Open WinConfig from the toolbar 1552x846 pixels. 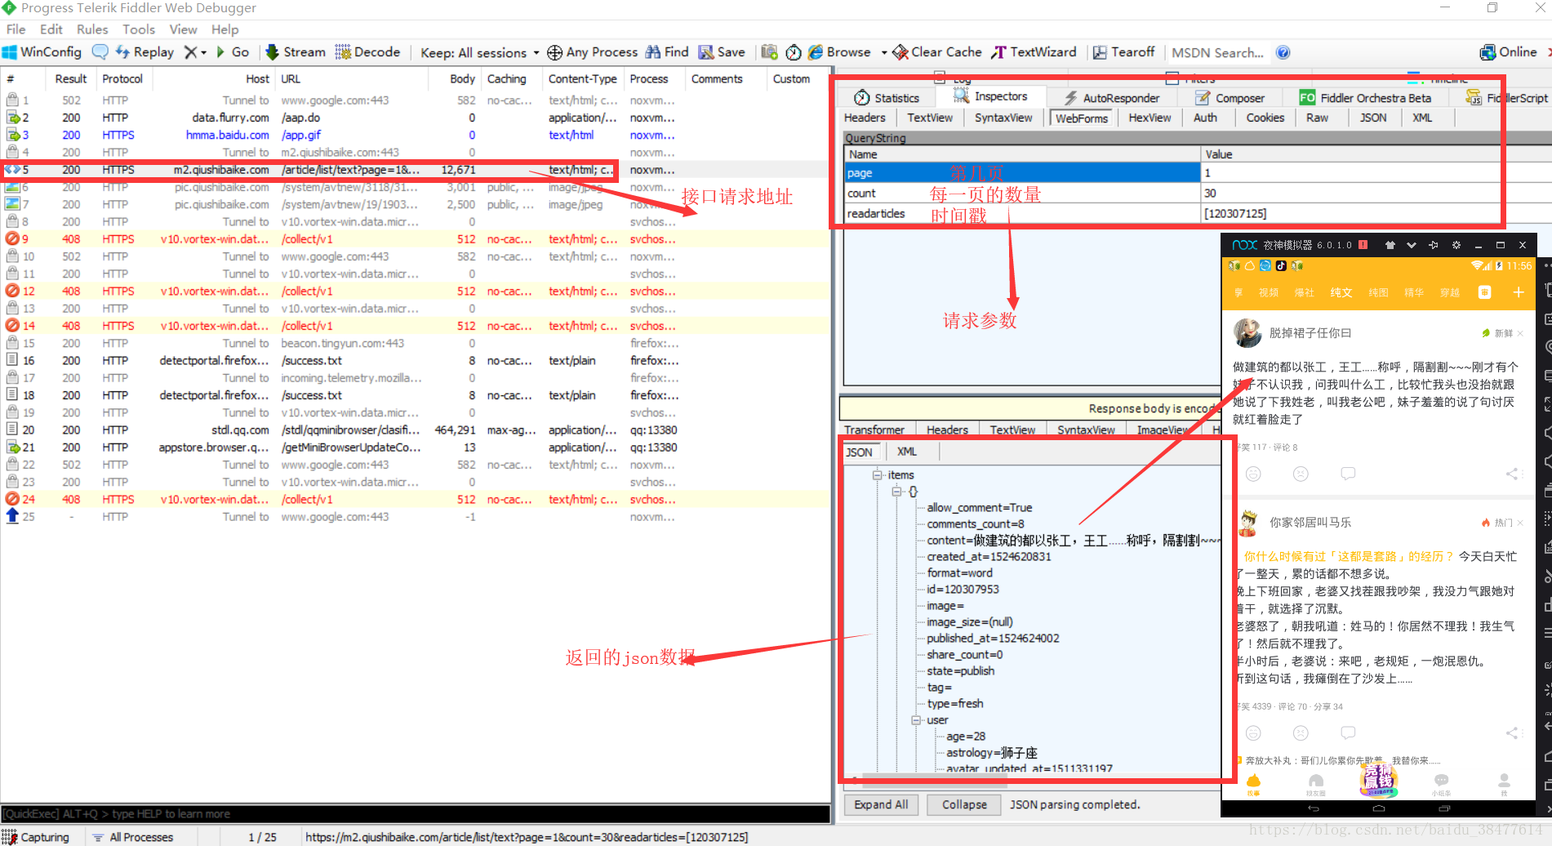pos(42,52)
